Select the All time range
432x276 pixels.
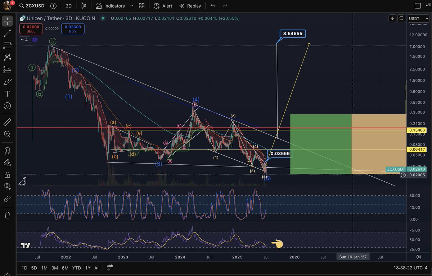pos(97,268)
